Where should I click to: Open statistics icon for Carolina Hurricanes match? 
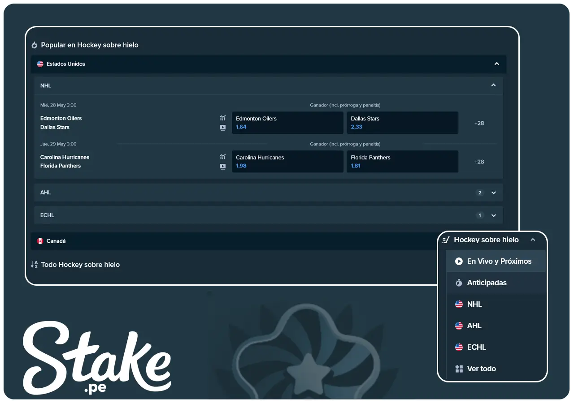coord(223,157)
